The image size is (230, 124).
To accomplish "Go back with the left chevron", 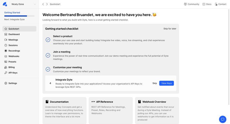I will click(43, 4).
